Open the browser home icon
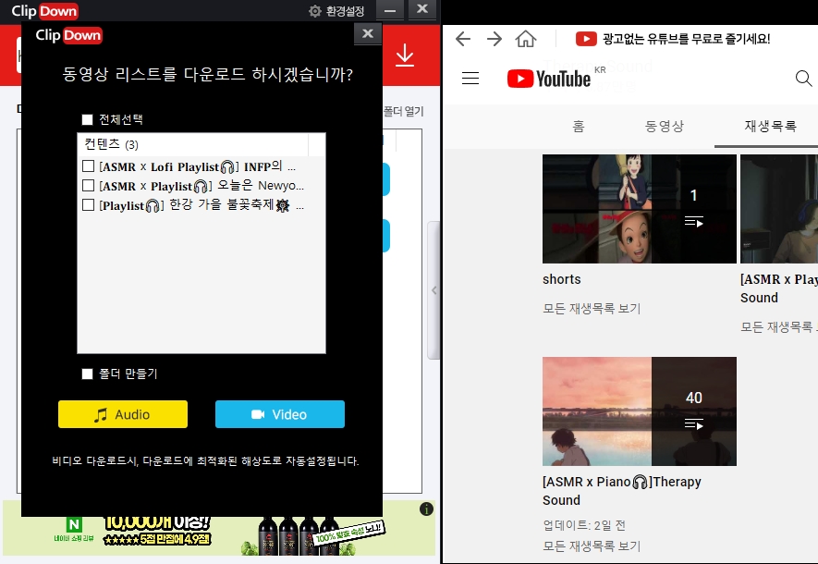Screen dimensions: 818x564 tap(525, 39)
